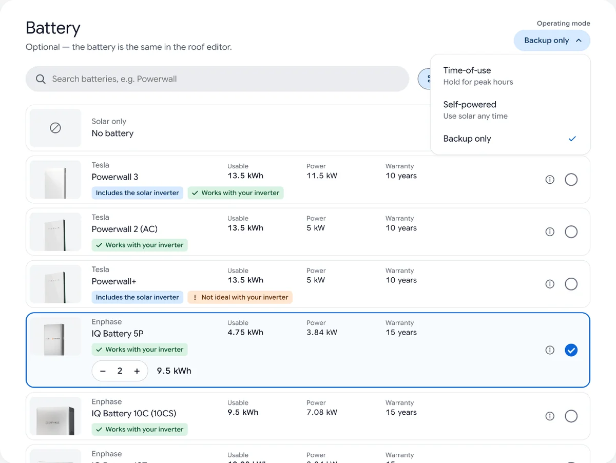Click the "Powerwall 3" product name

click(115, 177)
